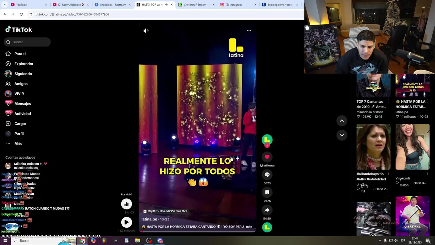Show hidden tray icons chevron
This screenshot has height=245, width=435.
(x=380, y=241)
